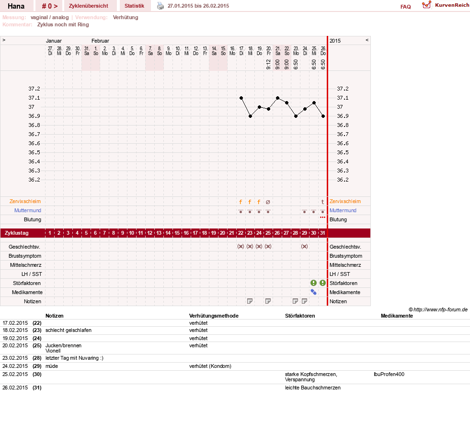Click Muttermund symbol on cycle day 23
Image resolution: width=470 pixels, height=434 pixels.
pyautogui.click(x=250, y=211)
